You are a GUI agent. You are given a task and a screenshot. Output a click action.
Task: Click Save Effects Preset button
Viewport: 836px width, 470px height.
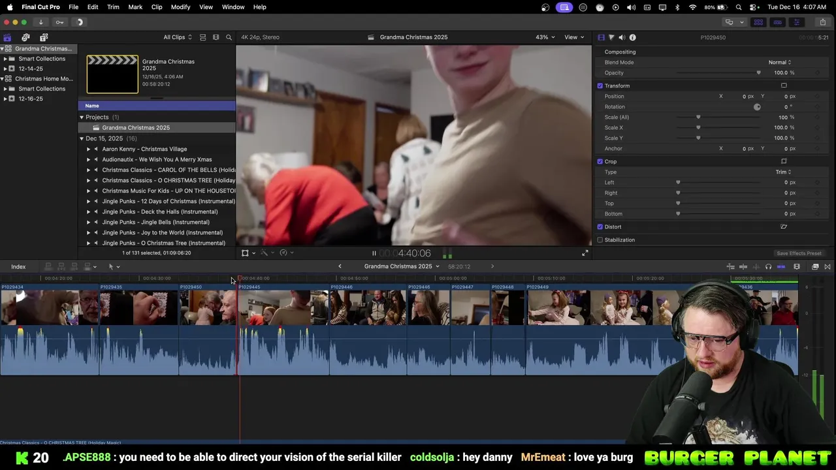(799, 253)
